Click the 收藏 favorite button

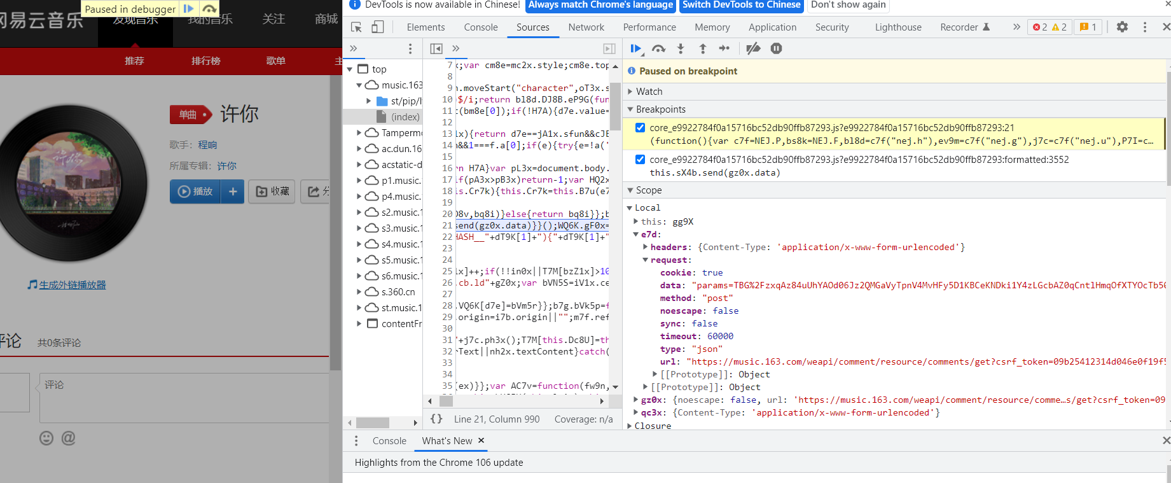(272, 192)
